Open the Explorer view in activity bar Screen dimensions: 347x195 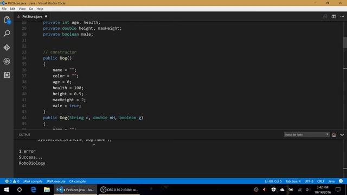point(7,20)
